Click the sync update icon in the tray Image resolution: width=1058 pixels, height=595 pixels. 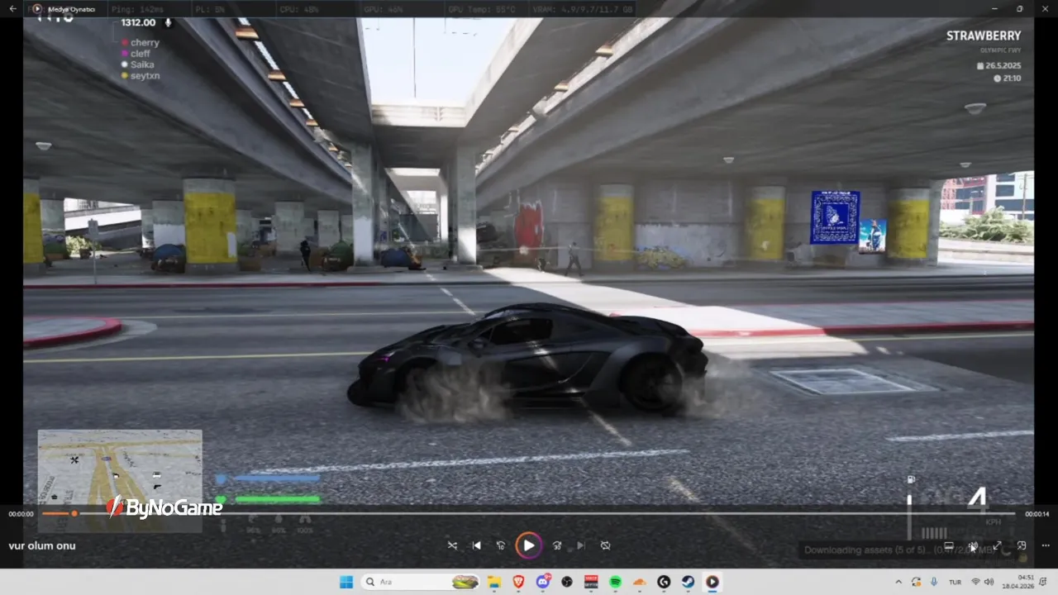pyautogui.click(x=916, y=582)
